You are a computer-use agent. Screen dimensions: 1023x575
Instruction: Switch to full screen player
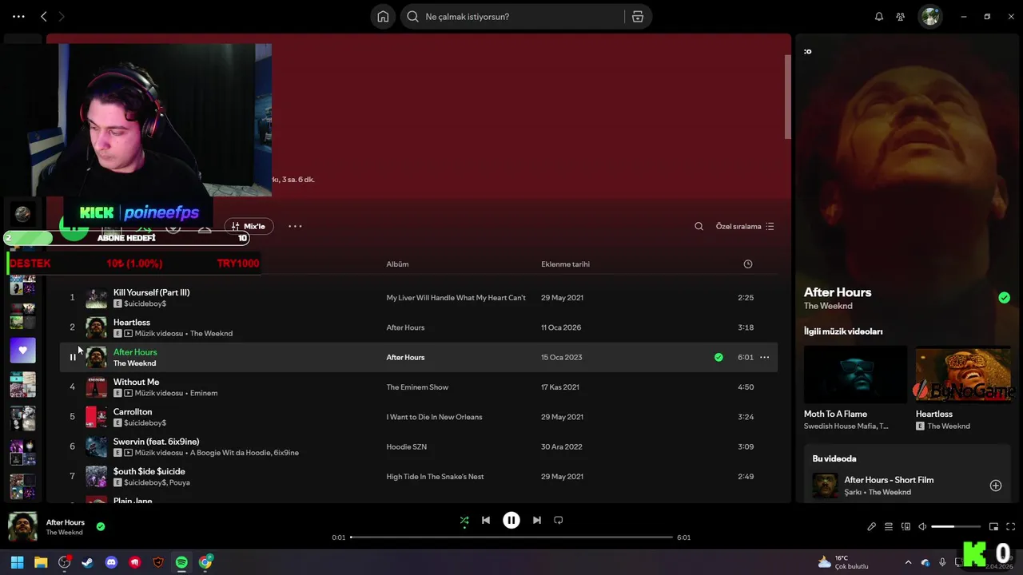click(x=1010, y=526)
